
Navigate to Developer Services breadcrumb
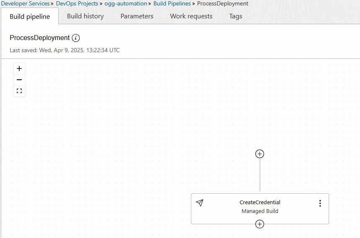pyautogui.click(x=25, y=3)
